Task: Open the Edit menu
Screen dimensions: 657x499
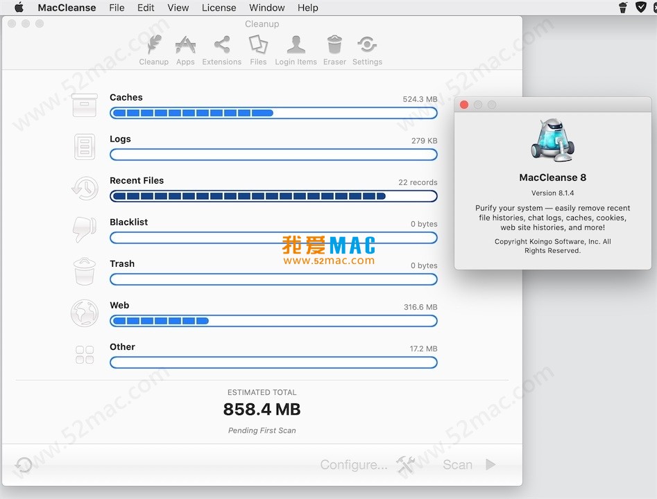Action: (x=146, y=8)
